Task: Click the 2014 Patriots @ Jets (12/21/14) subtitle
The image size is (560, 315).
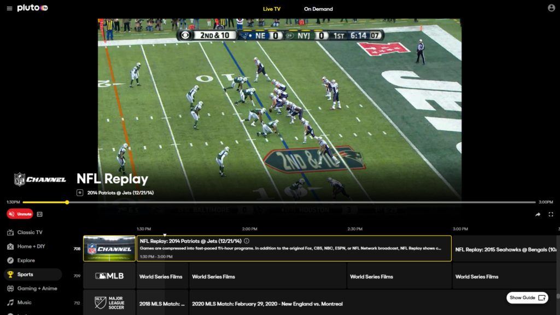Action: coord(120,193)
